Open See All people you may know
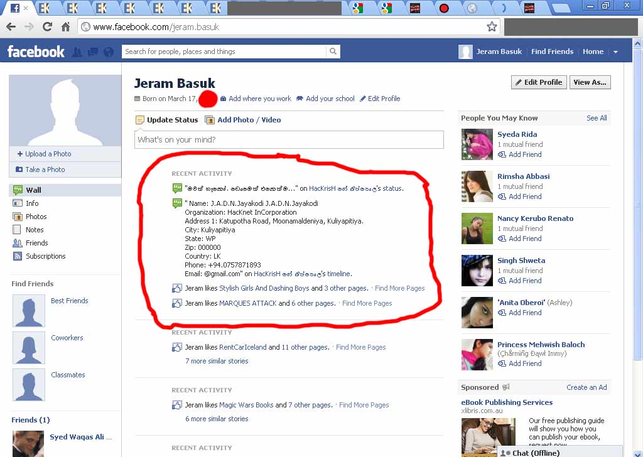 pos(597,118)
